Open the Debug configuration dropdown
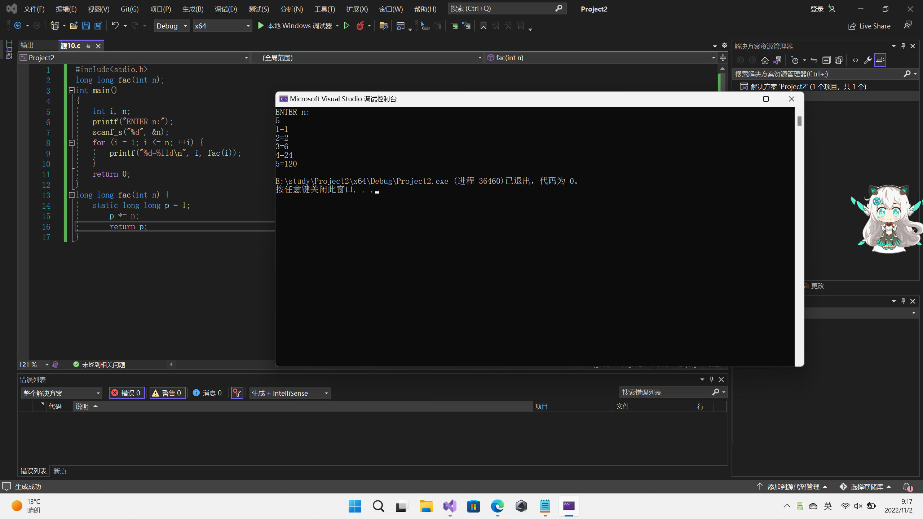Image resolution: width=923 pixels, height=519 pixels. pyautogui.click(x=172, y=26)
